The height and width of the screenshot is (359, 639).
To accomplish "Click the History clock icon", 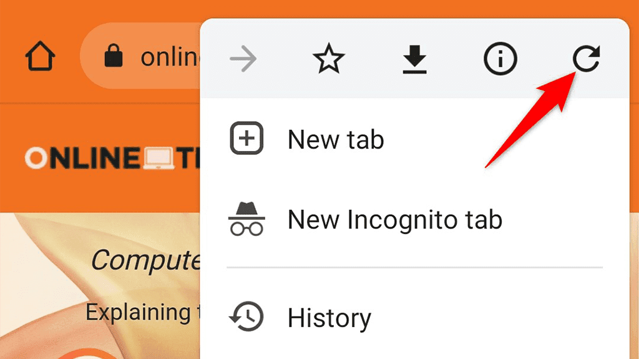I will pos(246,317).
